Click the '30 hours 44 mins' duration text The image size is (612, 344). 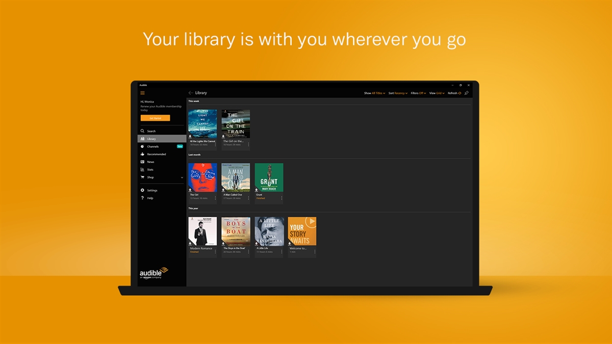tap(232, 252)
